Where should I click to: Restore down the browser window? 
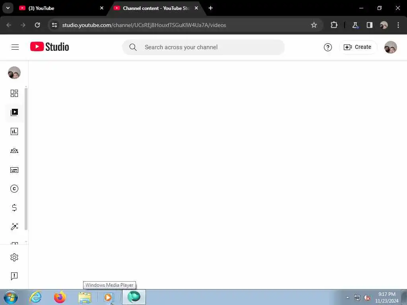click(380, 8)
